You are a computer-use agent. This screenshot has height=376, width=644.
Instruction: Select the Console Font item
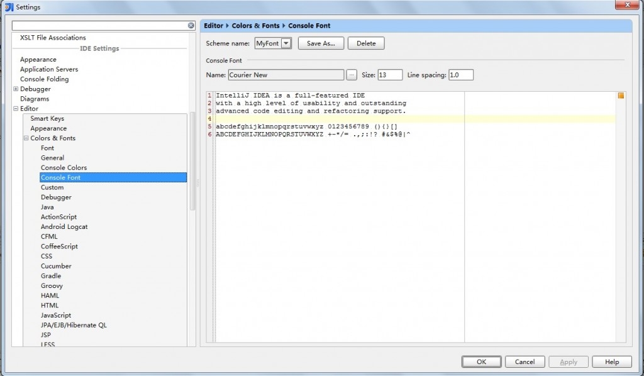tap(113, 177)
